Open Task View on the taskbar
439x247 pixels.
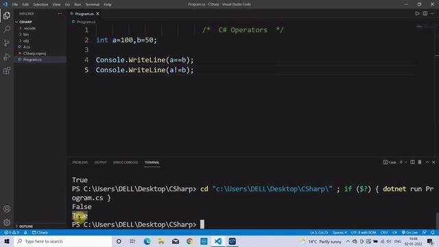(x=132, y=241)
